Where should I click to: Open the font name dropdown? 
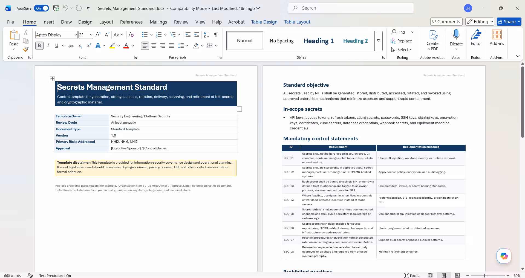tap(75, 35)
